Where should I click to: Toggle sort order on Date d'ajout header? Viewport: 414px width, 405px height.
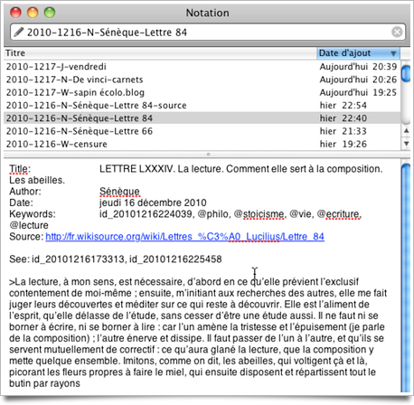pyautogui.click(x=358, y=53)
